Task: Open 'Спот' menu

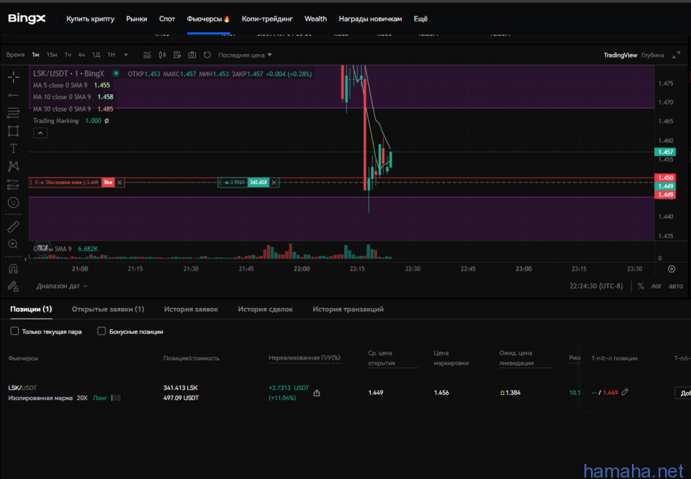Action: (167, 19)
